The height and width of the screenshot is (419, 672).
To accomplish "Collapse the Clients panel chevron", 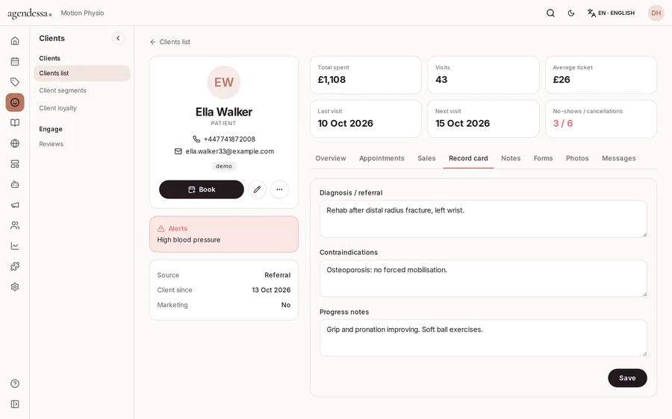I will (x=118, y=38).
